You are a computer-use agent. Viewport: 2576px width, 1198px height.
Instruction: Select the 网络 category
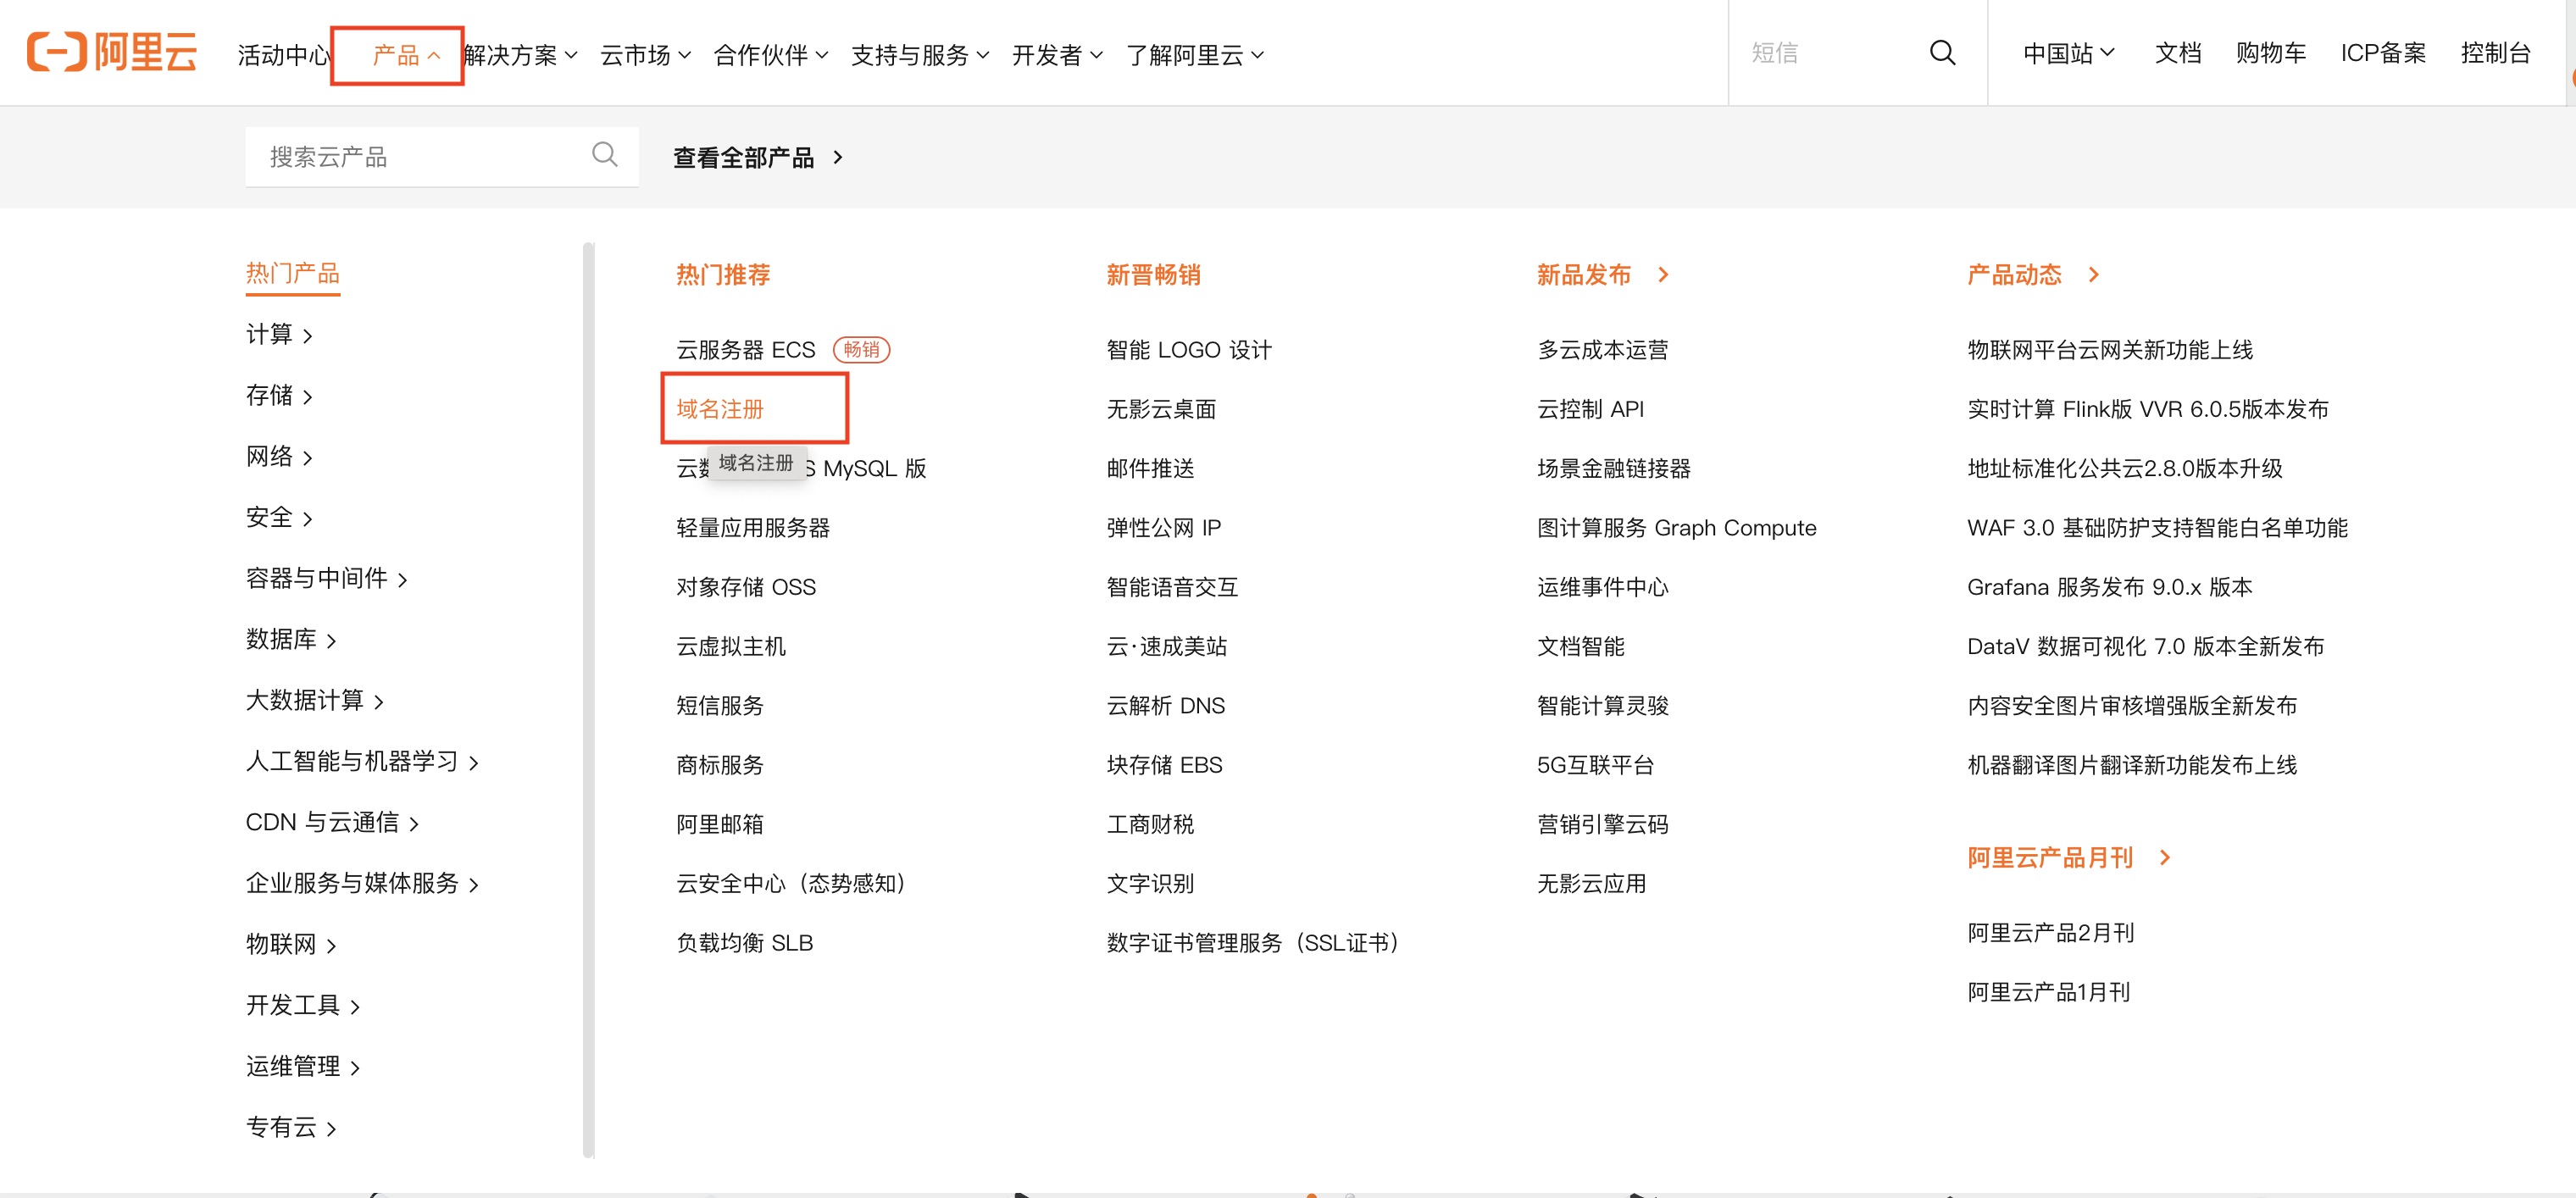point(279,456)
